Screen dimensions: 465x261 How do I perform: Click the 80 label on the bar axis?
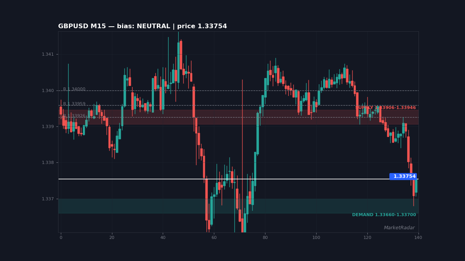(265, 237)
